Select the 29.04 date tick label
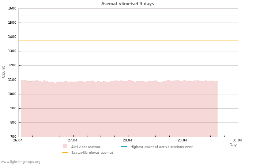The height and width of the screenshot is (164, 256). click(182, 140)
